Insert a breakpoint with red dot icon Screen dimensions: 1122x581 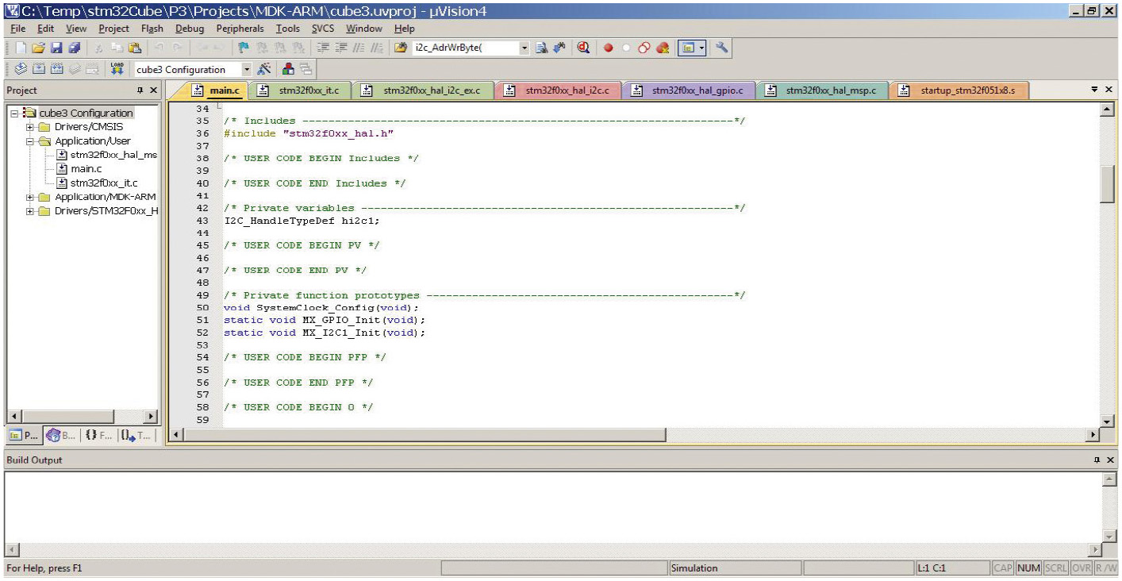pyautogui.click(x=609, y=48)
